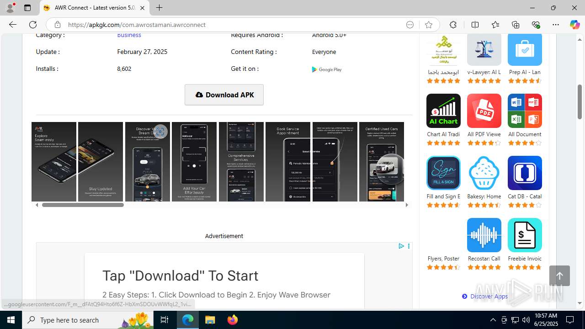
Task: Open the Discover Your Dream Car screenshot
Action: pos(148,161)
